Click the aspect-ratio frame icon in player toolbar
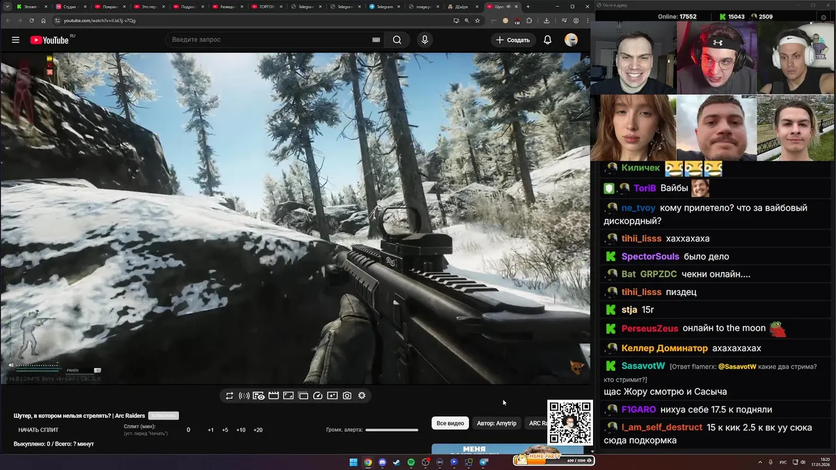 (x=288, y=396)
